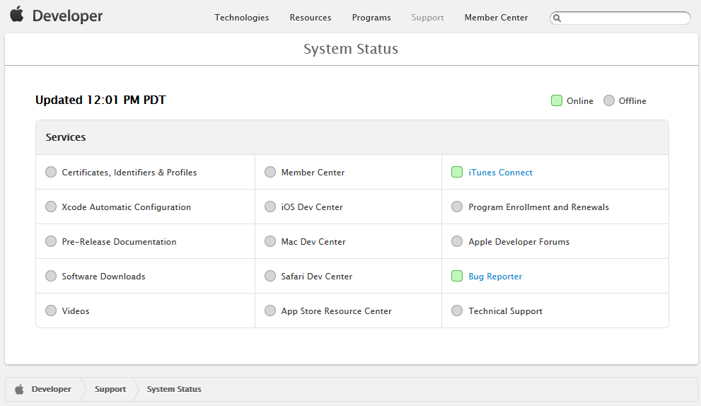This screenshot has height=406, width=701.
Task: Click the offline status icon for Certificates, Identifiers & Profiles
Action: pyautogui.click(x=51, y=172)
